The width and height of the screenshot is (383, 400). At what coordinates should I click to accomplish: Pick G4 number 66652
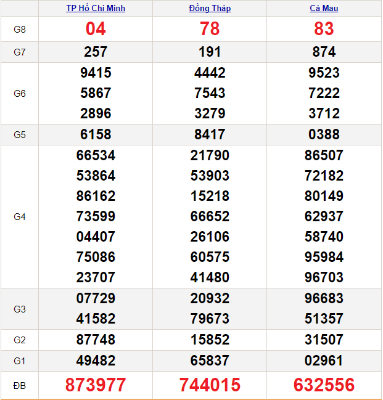pos(210,216)
